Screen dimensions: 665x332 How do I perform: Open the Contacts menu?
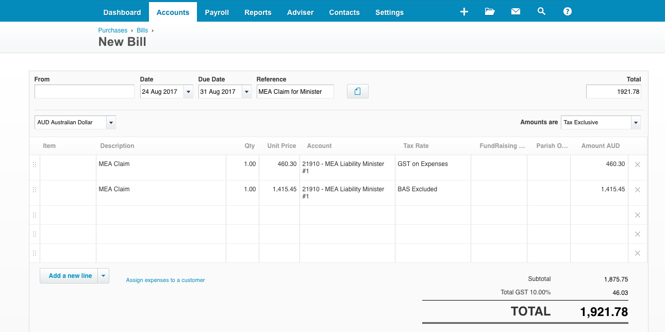click(344, 12)
